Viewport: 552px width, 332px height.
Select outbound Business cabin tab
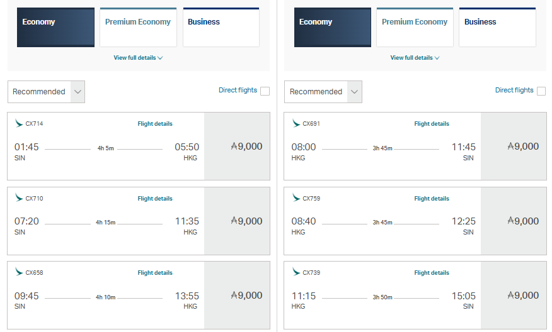(221, 28)
